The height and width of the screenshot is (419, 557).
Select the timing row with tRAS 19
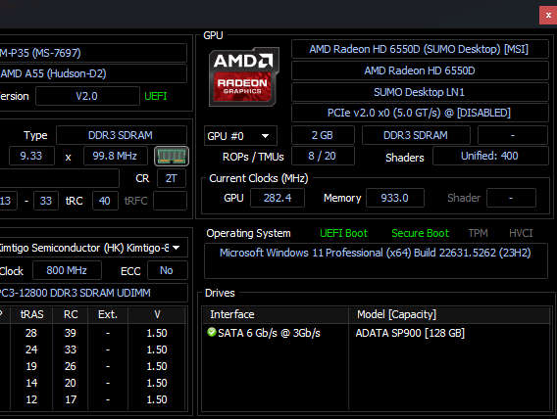pos(93,366)
